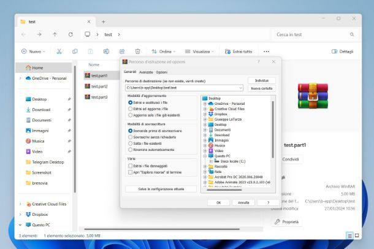Expand Creative Cloud Files in dialog tree
Image resolution: width=374 pixels, height=249 pixels.
pyautogui.click(x=205, y=109)
